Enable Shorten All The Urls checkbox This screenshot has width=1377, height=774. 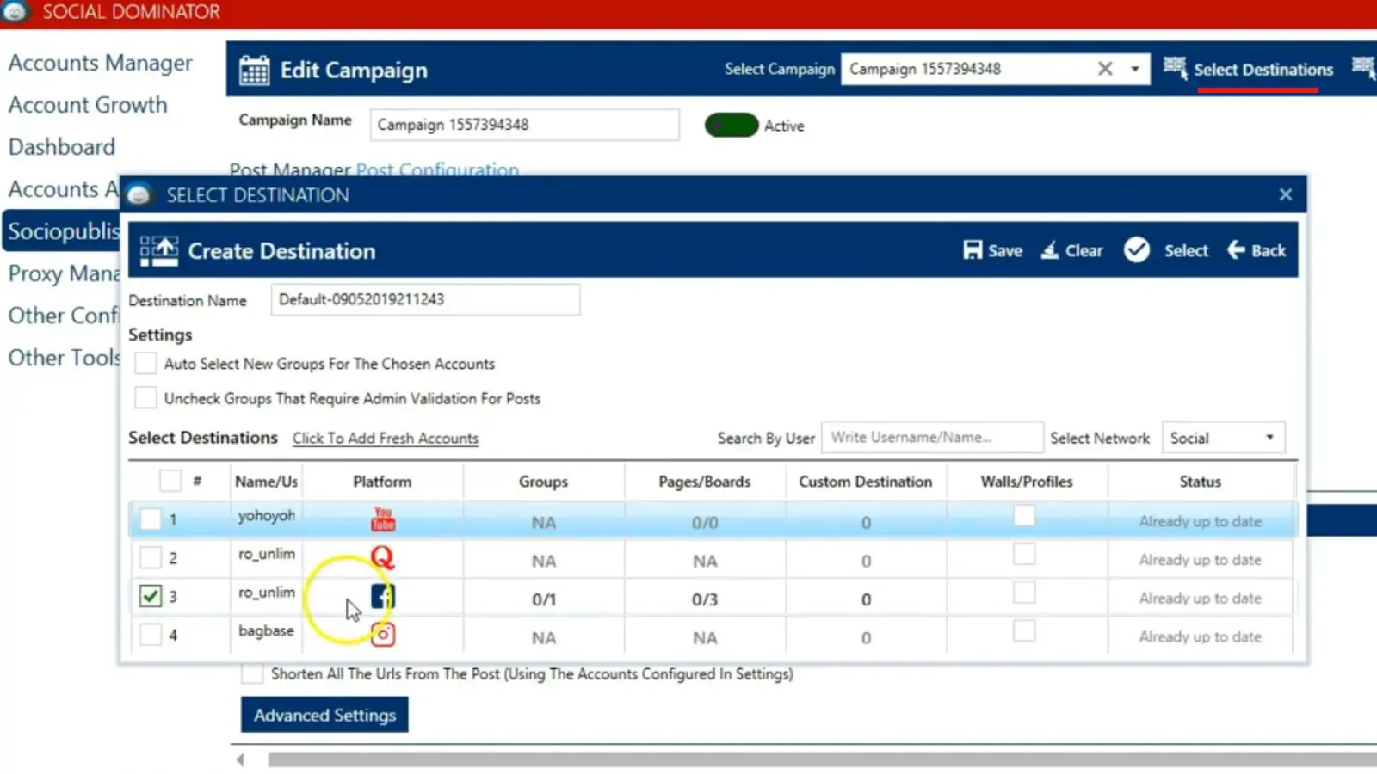click(x=252, y=673)
